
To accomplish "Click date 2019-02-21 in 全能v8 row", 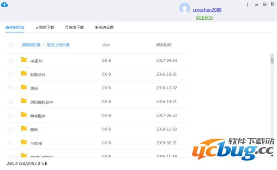I will pos(167,143).
